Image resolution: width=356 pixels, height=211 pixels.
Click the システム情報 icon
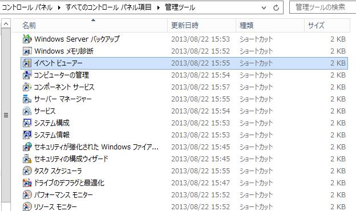pos(27,135)
